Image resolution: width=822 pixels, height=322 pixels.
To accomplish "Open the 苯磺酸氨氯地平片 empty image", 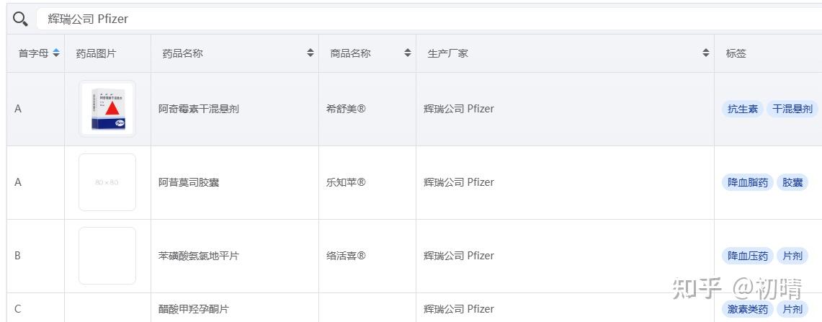I will coord(107,256).
